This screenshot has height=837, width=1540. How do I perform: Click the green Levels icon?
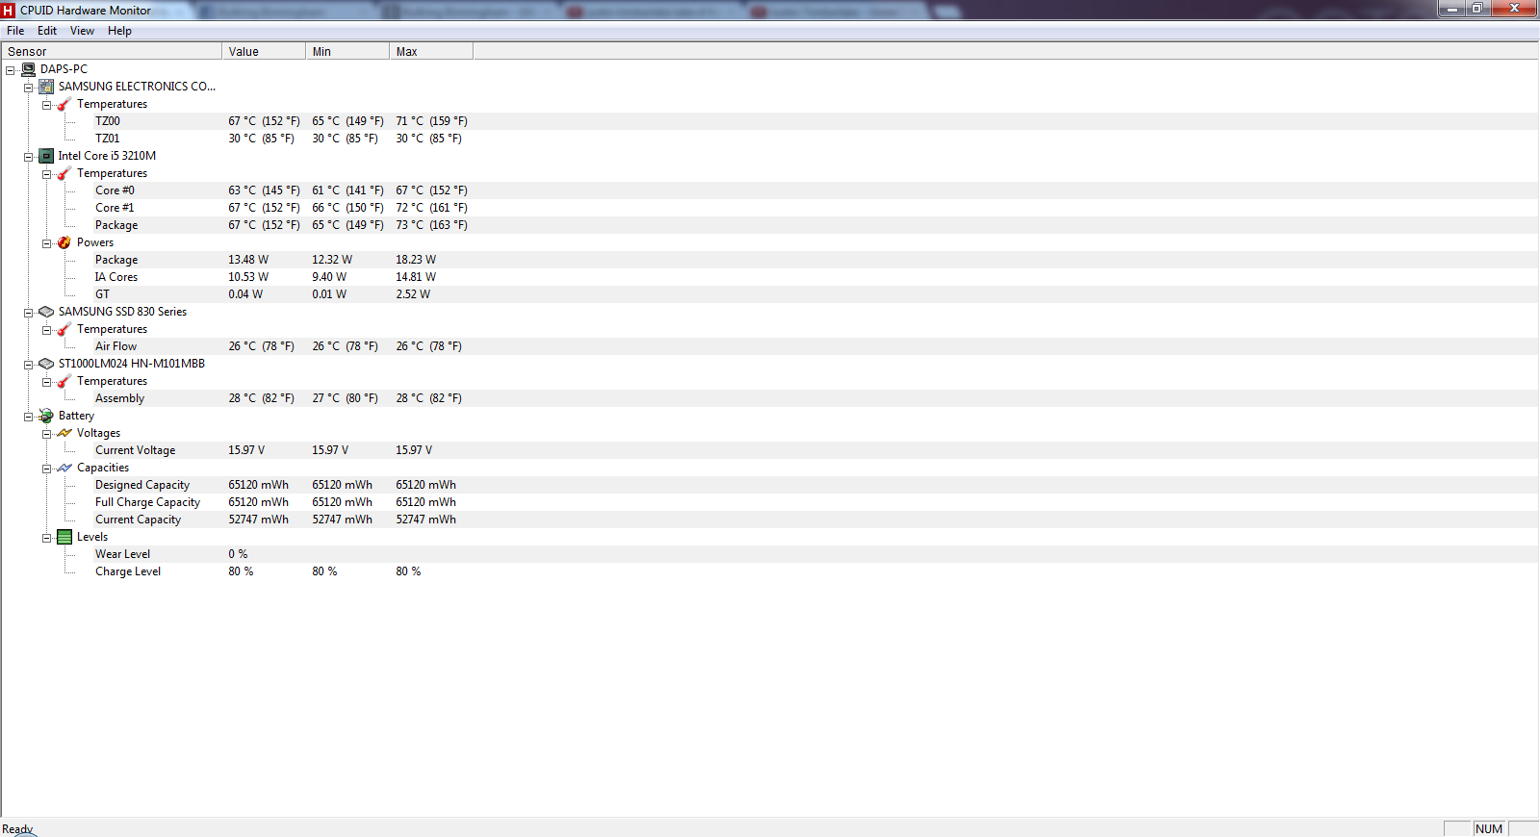click(x=64, y=537)
